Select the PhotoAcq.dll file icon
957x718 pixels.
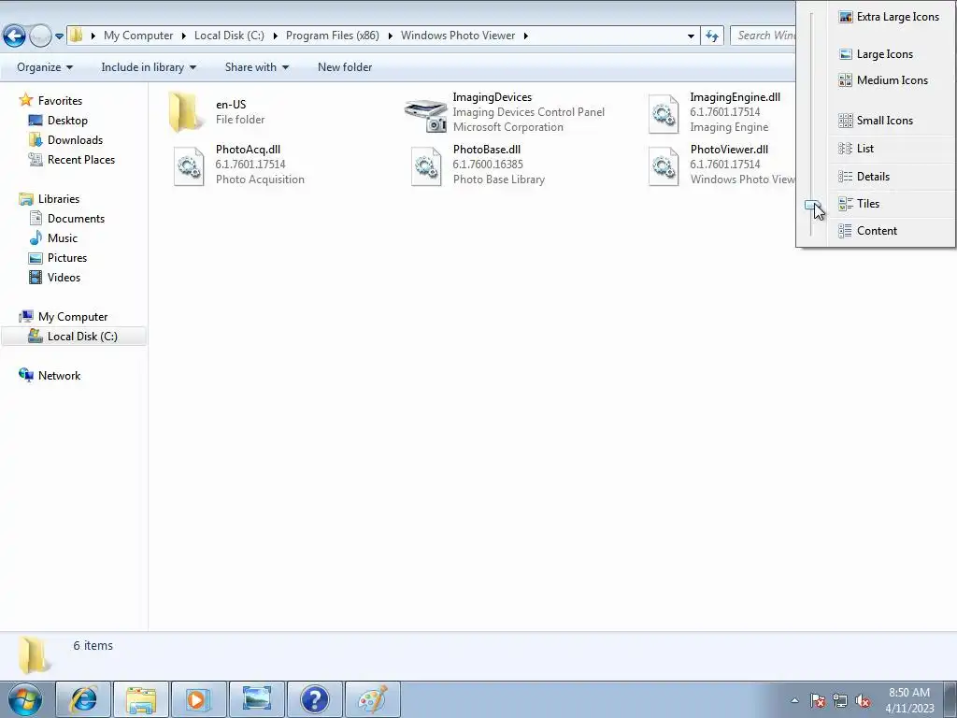coord(189,166)
